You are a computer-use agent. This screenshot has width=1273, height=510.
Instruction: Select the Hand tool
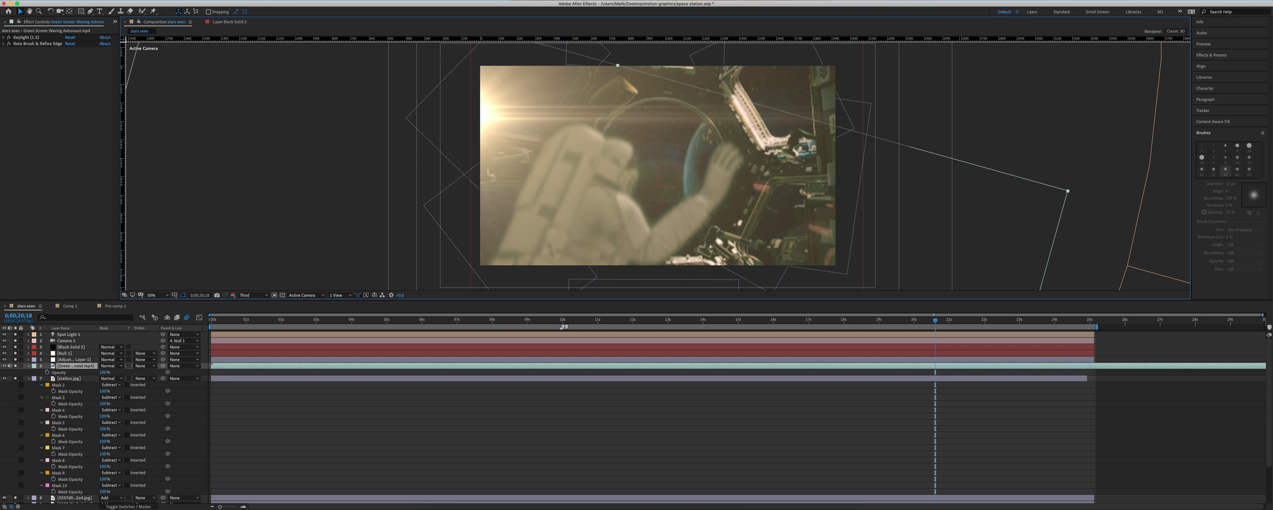[x=30, y=11]
